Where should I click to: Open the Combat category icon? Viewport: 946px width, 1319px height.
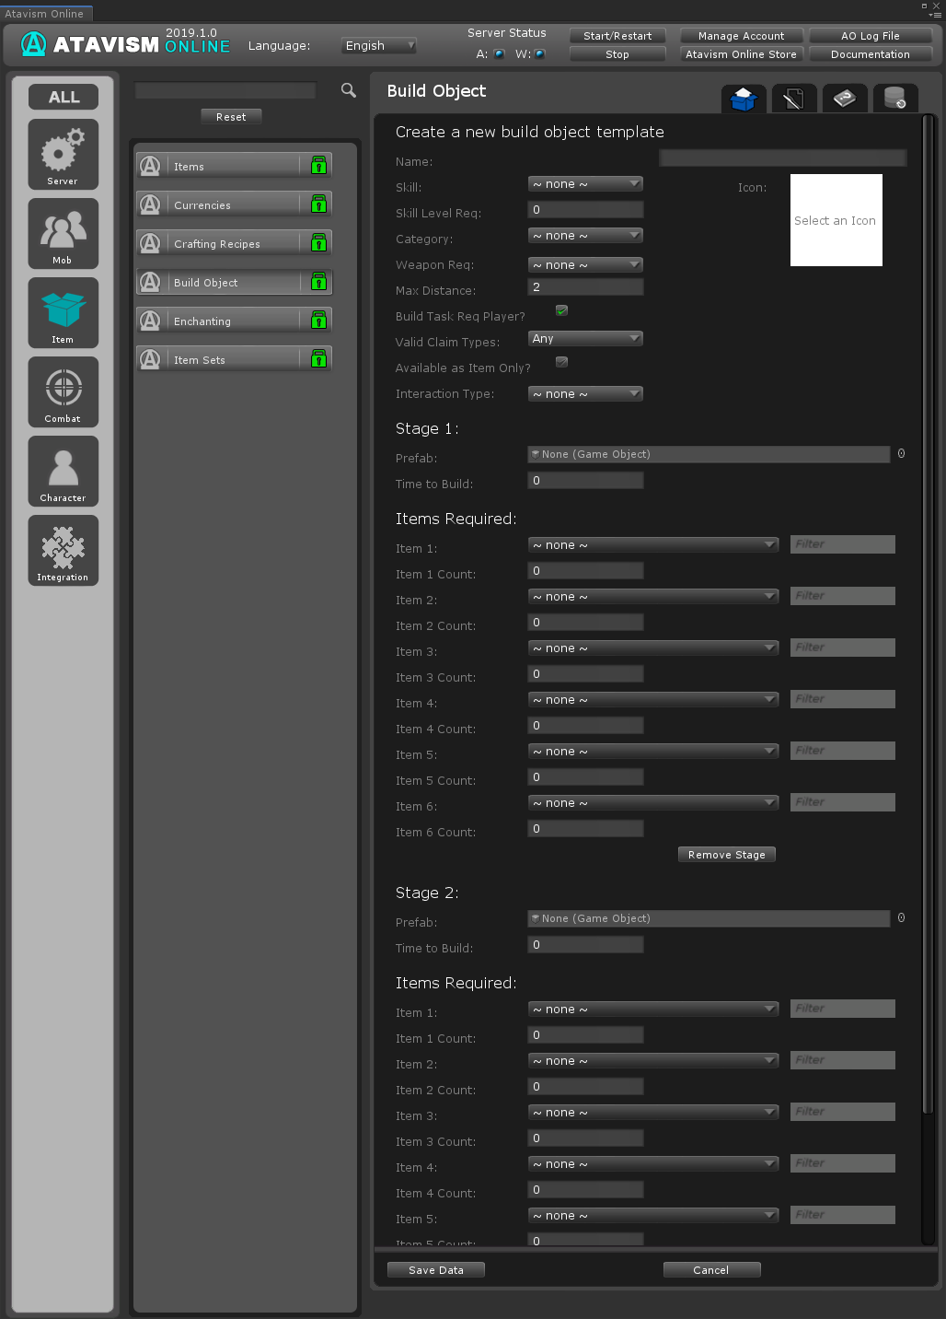tap(63, 391)
